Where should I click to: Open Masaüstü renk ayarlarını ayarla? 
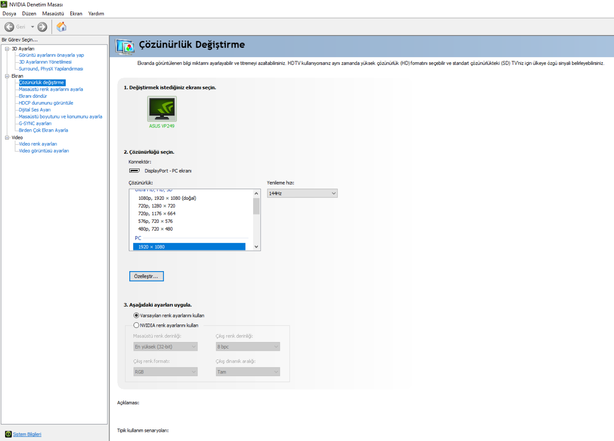coord(51,89)
